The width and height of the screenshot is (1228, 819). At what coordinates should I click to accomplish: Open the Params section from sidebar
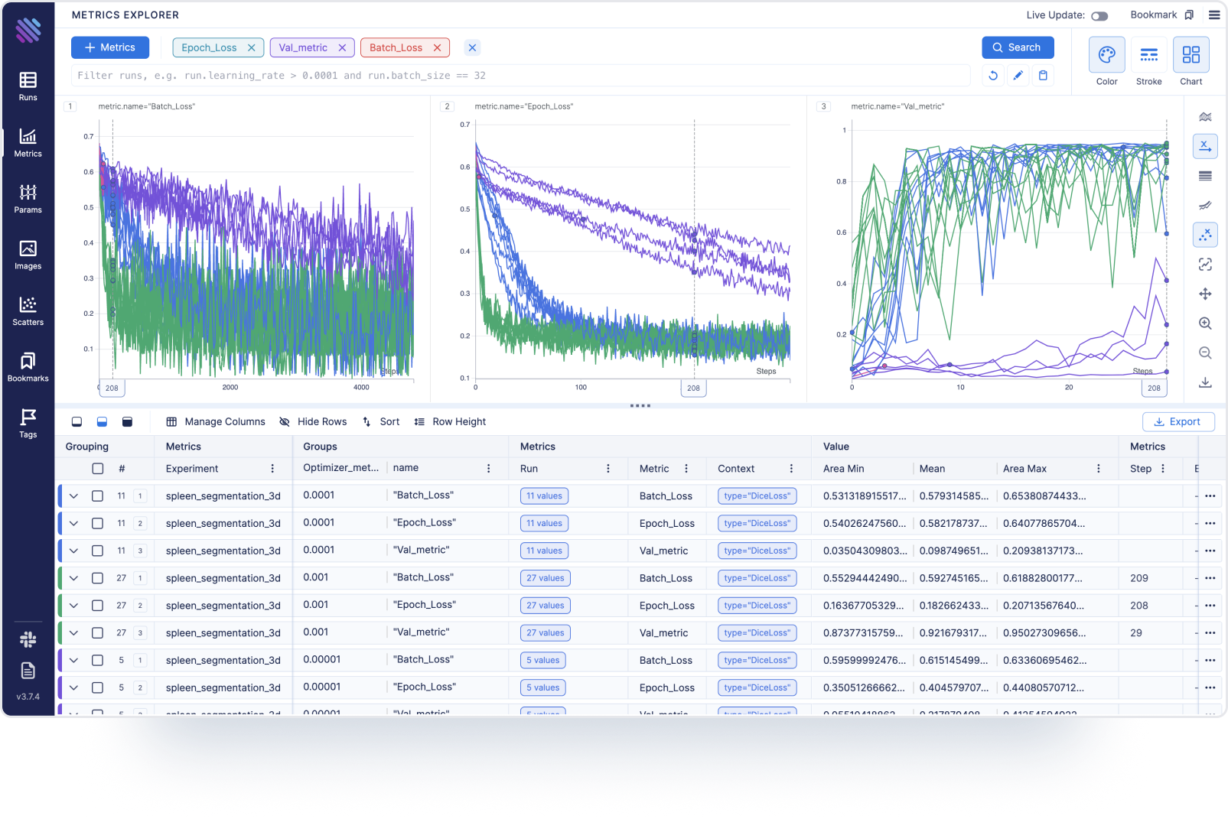(x=28, y=198)
